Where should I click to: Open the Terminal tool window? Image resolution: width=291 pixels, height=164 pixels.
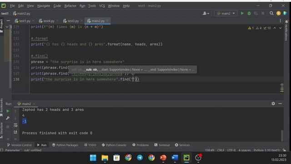(162, 145)
